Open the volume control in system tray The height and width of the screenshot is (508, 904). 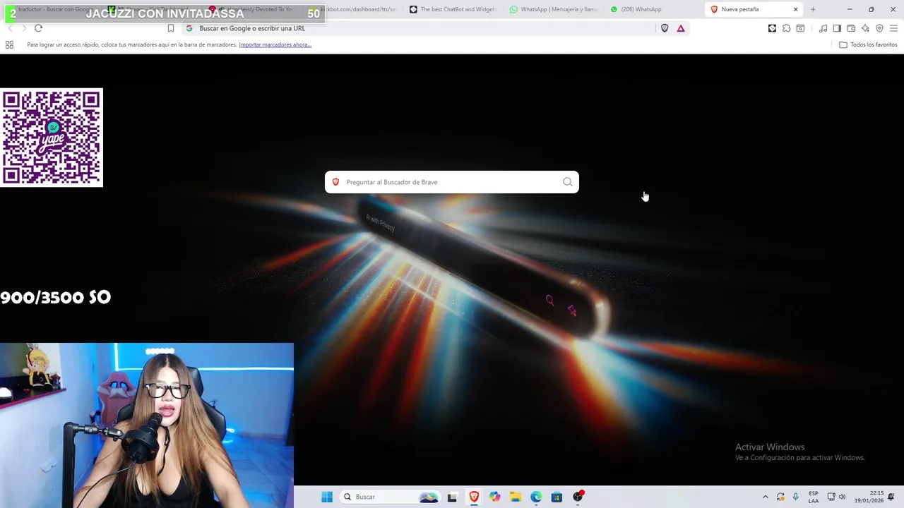coord(842,497)
